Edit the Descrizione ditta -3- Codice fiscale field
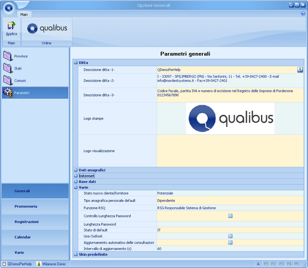 [x=230, y=95]
